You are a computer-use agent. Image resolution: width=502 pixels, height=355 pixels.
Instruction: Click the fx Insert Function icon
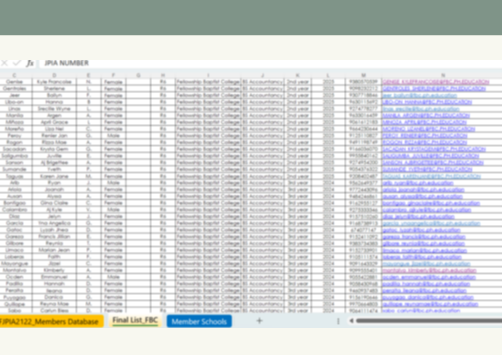30,63
